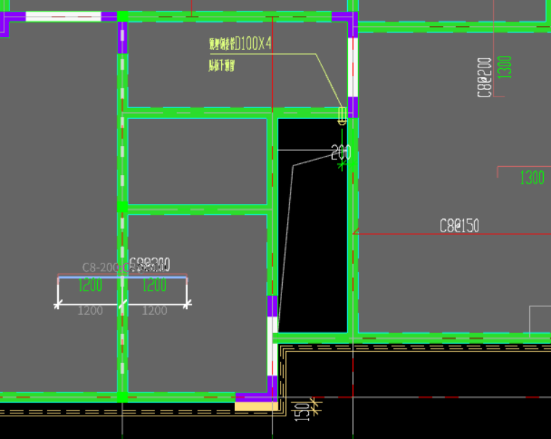The width and height of the screenshot is (551, 439).
Task: Click the green cross marker below 200
Action: [x=341, y=165]
